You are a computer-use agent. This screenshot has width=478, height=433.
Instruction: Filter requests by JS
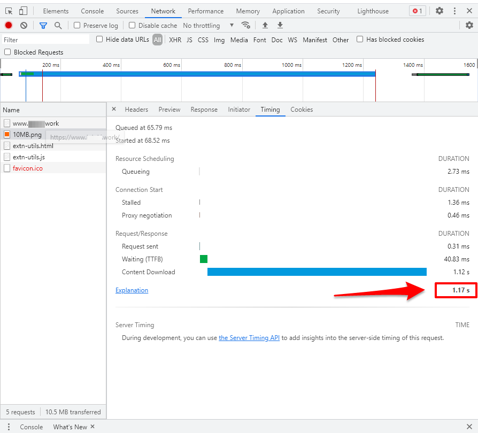point(189,40)
